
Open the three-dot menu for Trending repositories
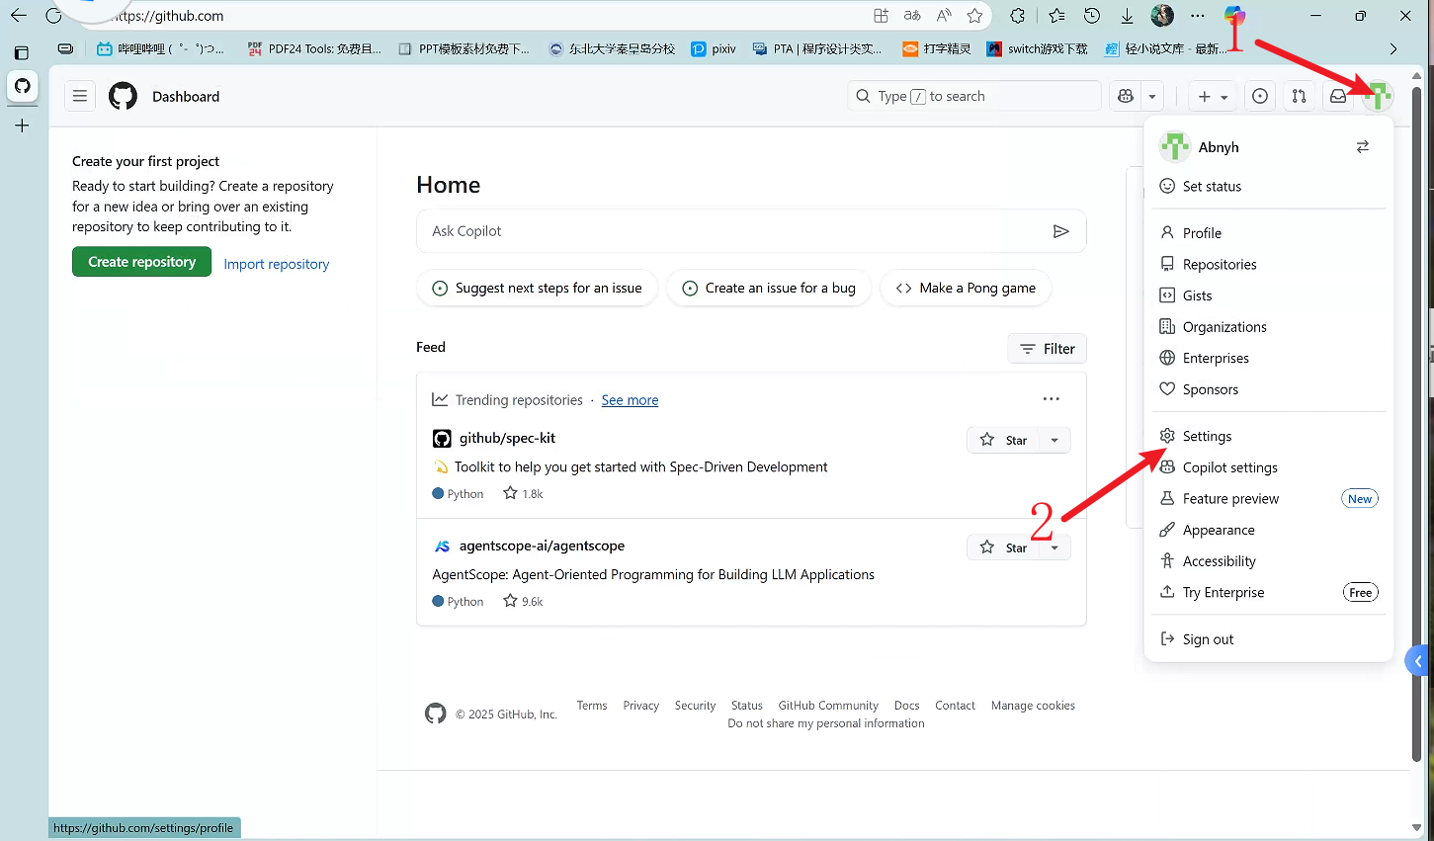click(x=1051, y=399)
